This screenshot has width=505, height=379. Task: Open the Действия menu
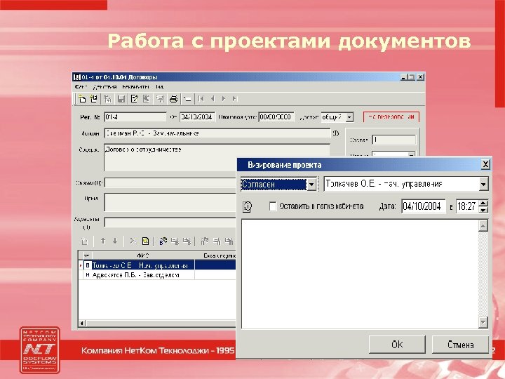[105, 87]
